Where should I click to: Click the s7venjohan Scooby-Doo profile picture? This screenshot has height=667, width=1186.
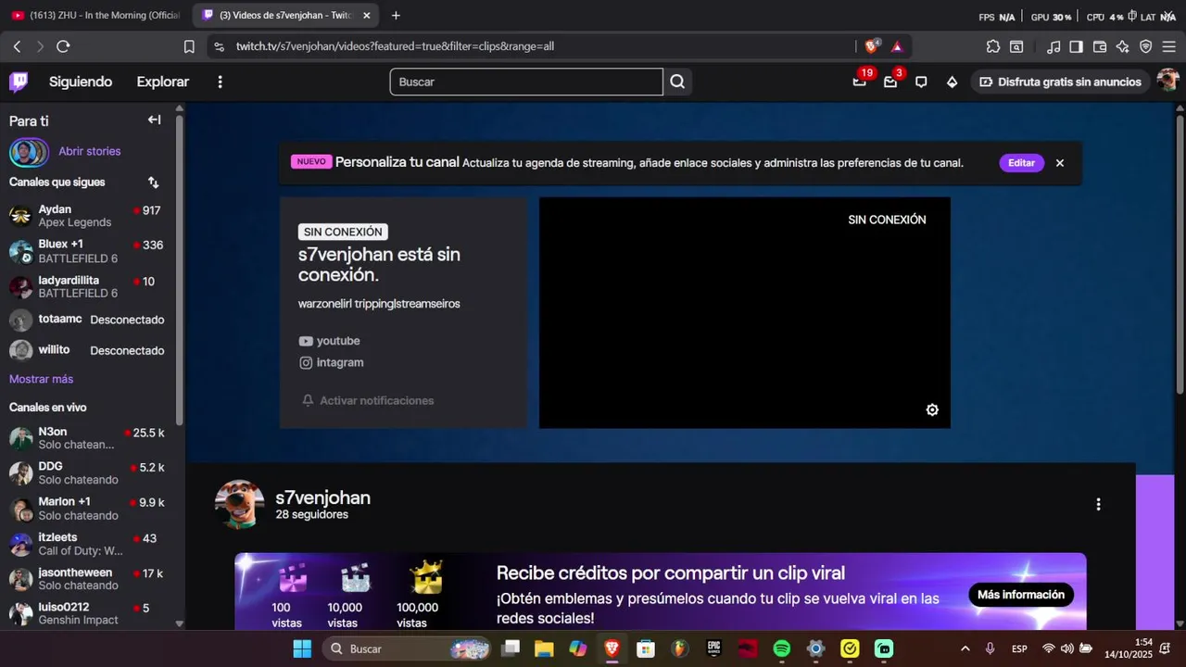pyautogui.click(x=240, y=505)
